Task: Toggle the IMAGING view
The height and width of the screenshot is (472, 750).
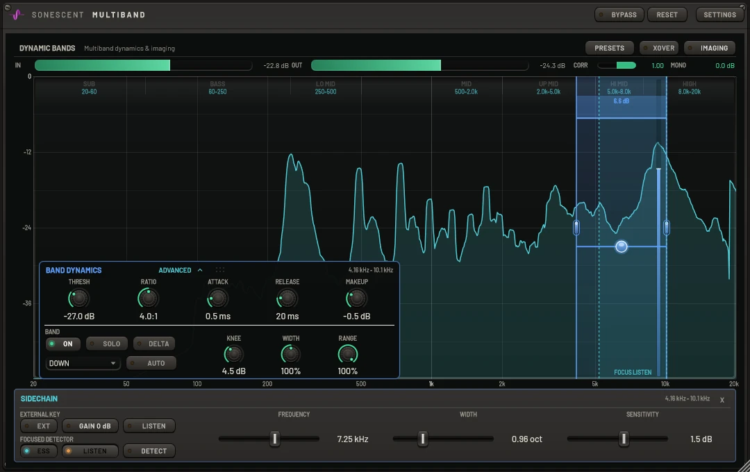Action: tap(709, 48)
